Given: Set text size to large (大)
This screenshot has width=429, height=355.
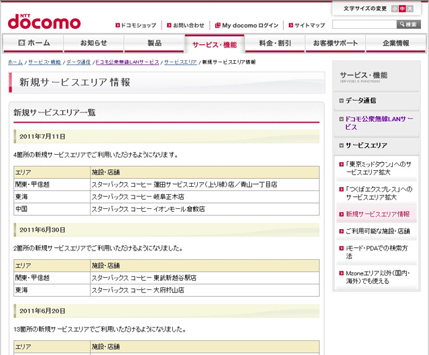Looking at the screenshot, I should (410, 9).
